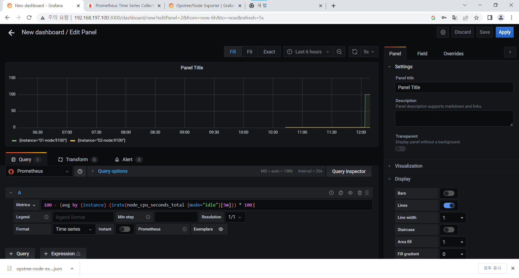Click the password key icon in address bar

[x=444, y=18]
